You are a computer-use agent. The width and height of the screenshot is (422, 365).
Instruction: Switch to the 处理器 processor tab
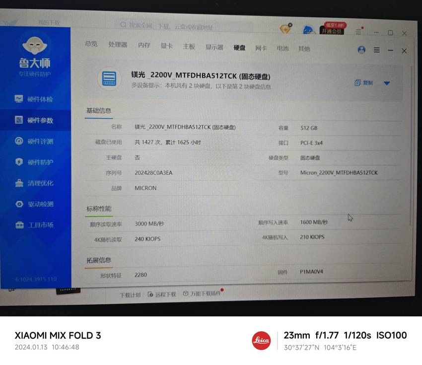pos(118,44)
